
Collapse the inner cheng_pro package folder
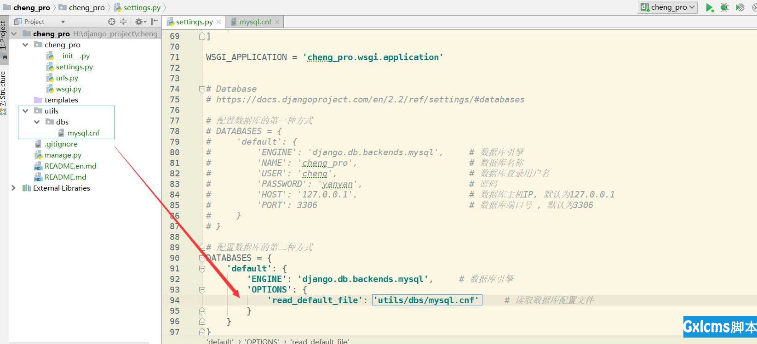click(25, 45)
